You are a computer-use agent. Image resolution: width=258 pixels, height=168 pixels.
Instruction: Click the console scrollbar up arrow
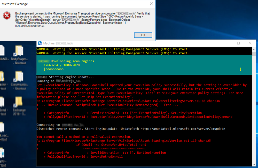click(254, 49)
